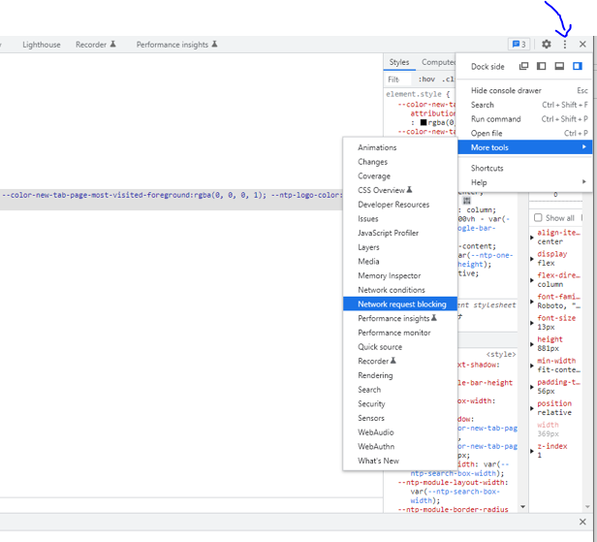Viewport: 597px width, 542px height.
Task: Toggle the Show all checkbox
Action: 538,218
